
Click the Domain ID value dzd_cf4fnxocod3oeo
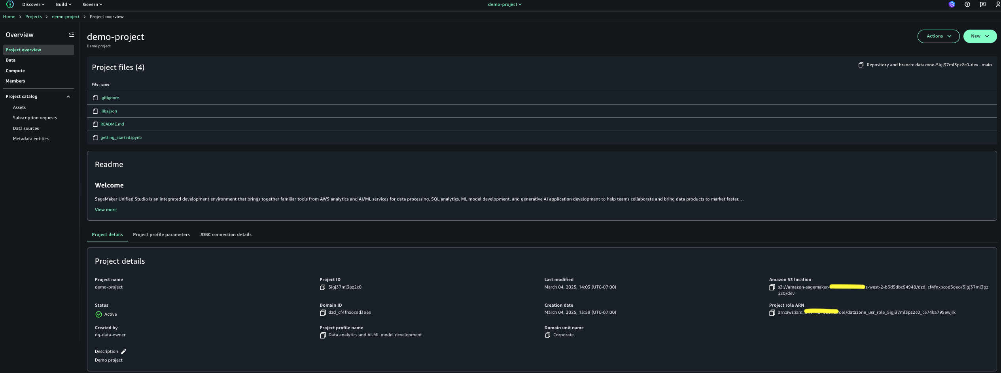pos(350,313)
